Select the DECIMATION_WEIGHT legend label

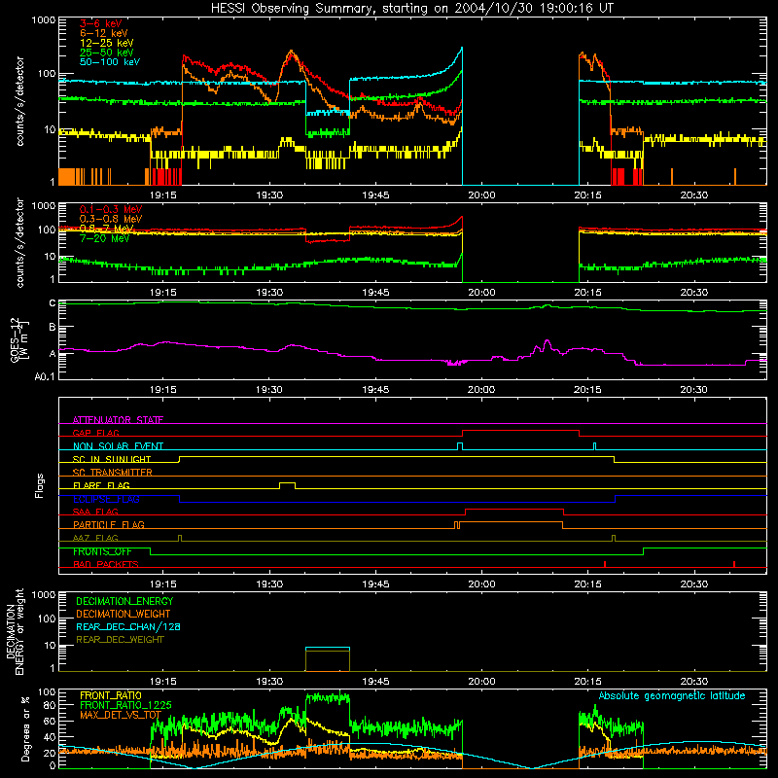click(124, 614)
